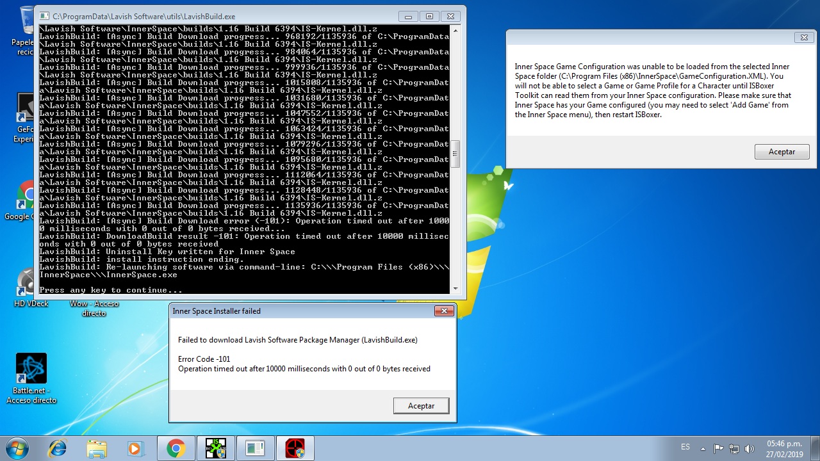Viewport: 820px width, 461px height.
Task: Open the taskbar clock and date
Action: pyautogui.click(x=784, y=448)
